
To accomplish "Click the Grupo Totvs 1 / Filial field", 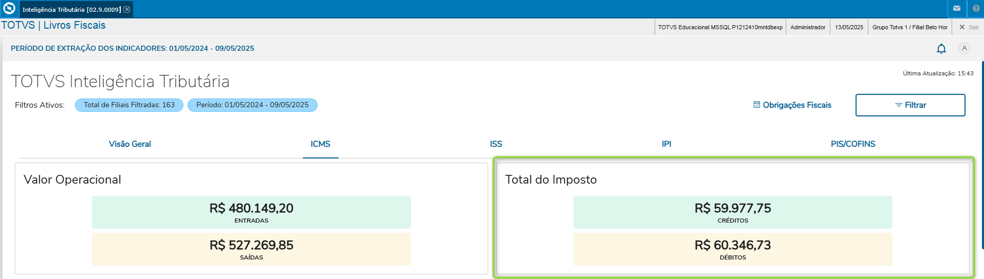I will (x=909, y=27).
